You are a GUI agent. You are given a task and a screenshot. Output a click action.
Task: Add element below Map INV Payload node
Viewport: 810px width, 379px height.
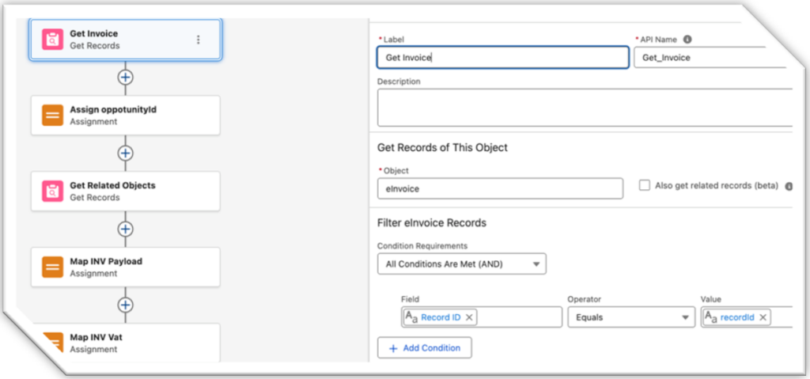click(125, 305)
